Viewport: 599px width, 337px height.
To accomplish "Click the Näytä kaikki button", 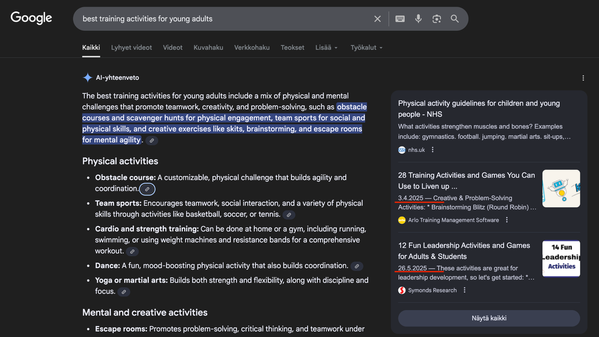I will point(489,318).
